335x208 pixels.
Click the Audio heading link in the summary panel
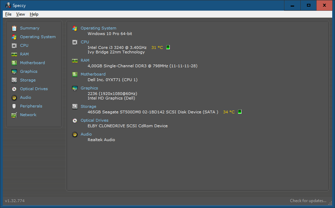[x=86, y=134]
